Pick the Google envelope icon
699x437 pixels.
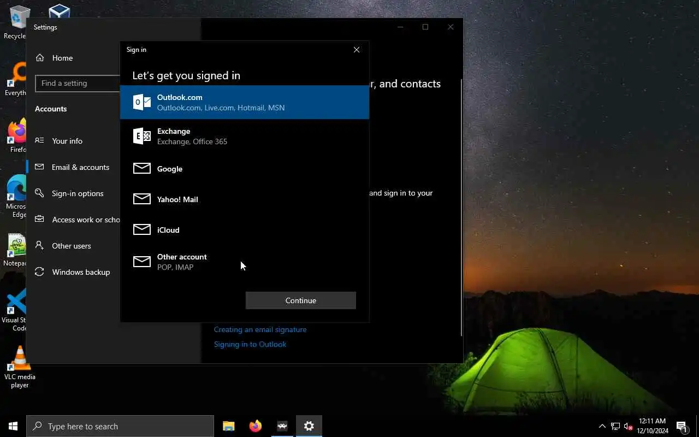142,168
